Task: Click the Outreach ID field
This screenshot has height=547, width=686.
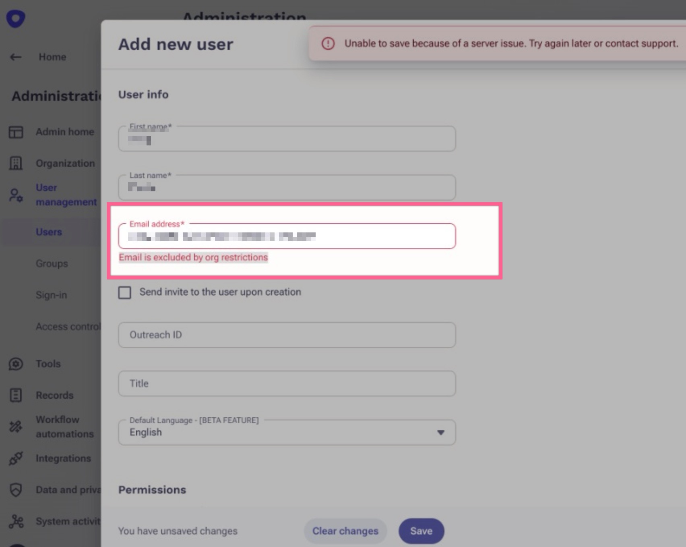Action: pos(287,335)
